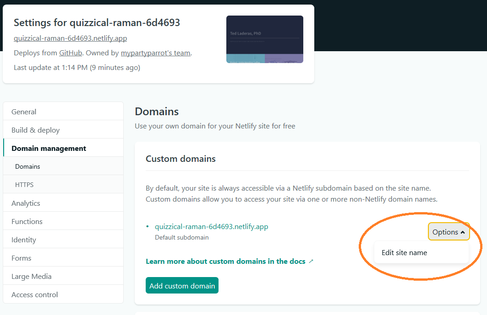Open the default subdomain link in Custom domains

212,227
